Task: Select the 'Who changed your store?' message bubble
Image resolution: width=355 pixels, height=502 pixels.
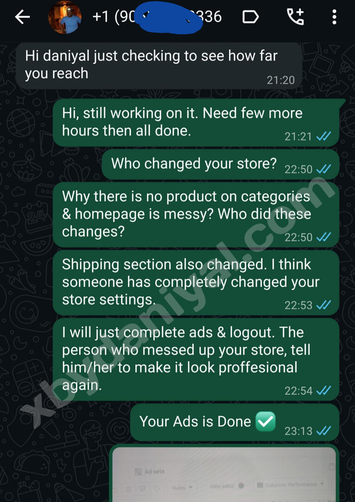Action: click(x=220, y=165)
